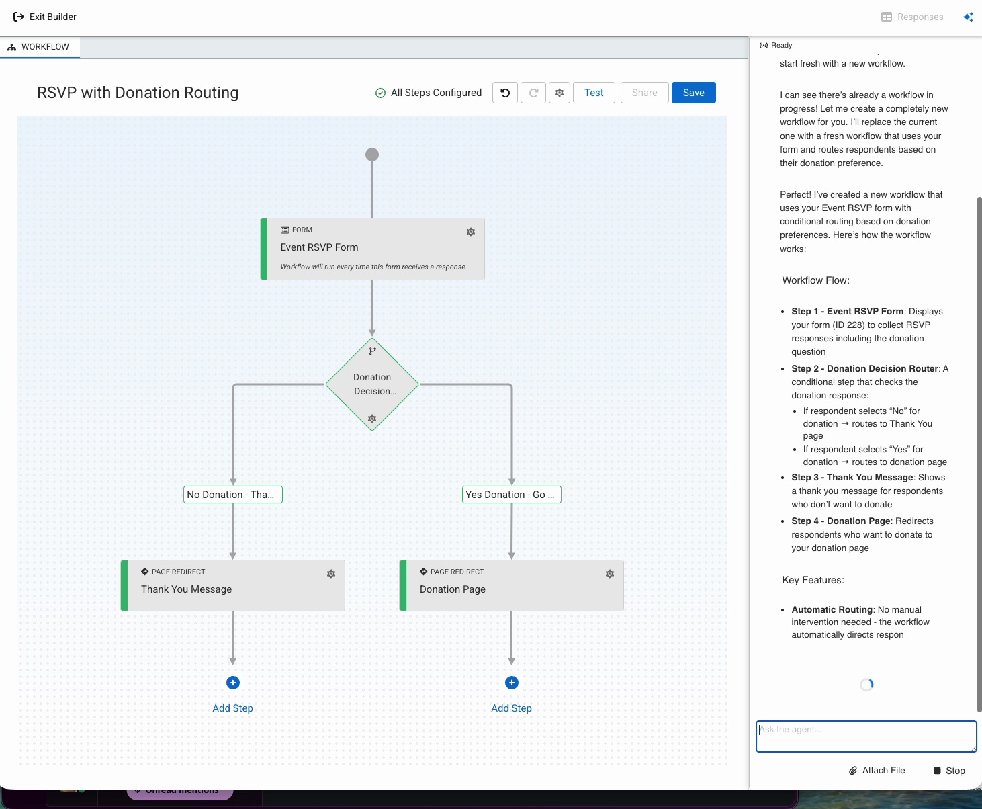This screenshot has width=982, height=809.
Task: Open Thank You Message step settings gear
Action: 331,574
